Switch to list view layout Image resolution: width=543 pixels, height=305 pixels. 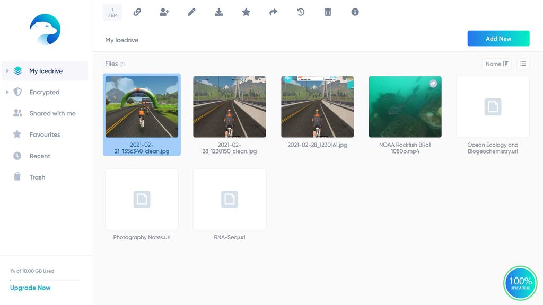point(523,64)
